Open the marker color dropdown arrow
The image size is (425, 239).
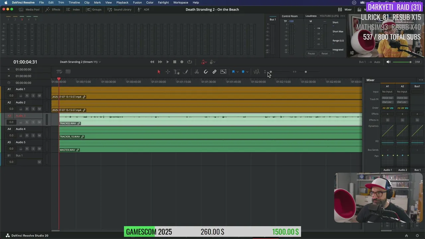(x=247, y=72)
